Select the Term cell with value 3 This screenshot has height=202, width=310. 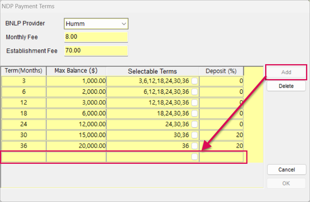pyautogui.click(x=24, y=81)
